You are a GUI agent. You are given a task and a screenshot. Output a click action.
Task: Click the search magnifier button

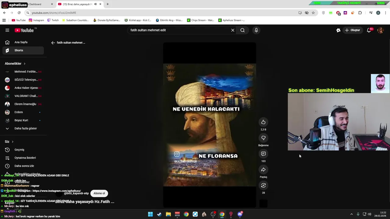pos(243,30)
